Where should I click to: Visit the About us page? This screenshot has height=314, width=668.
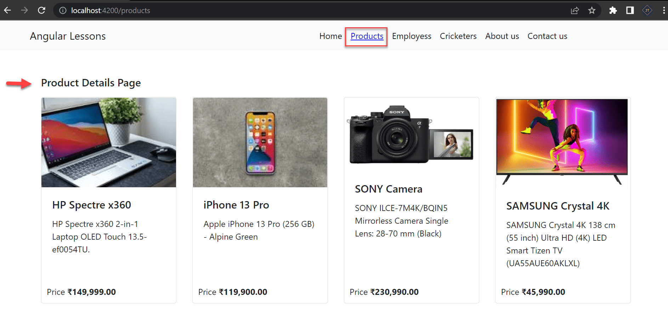pos(502,36)
